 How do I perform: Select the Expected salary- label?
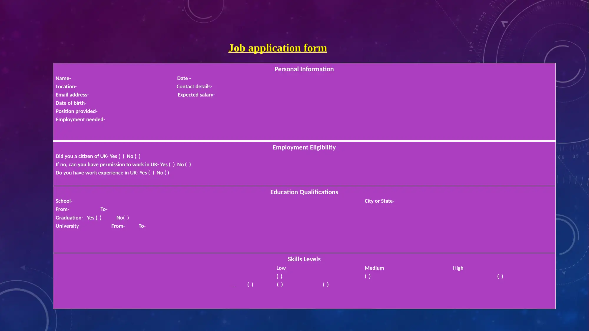tap(196, 95)
